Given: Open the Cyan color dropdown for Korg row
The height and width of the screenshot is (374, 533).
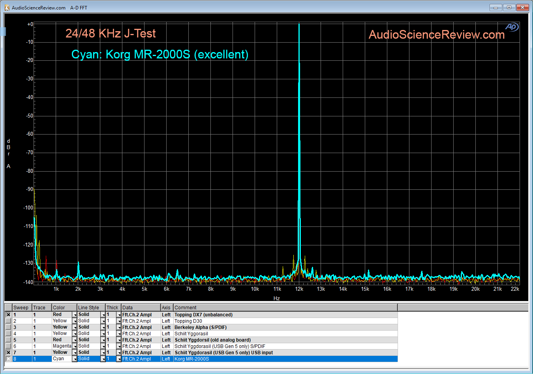Looking at the screenshot, I should tap(75, 359).
